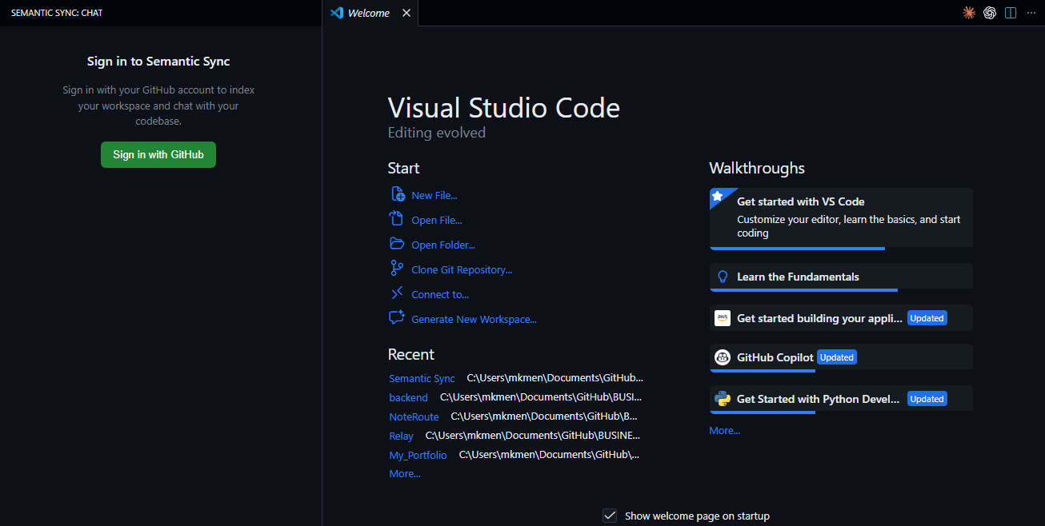The image size is (1045, 526).
Task: Click the New File icon under Start
Action: (x=398, y=194)
